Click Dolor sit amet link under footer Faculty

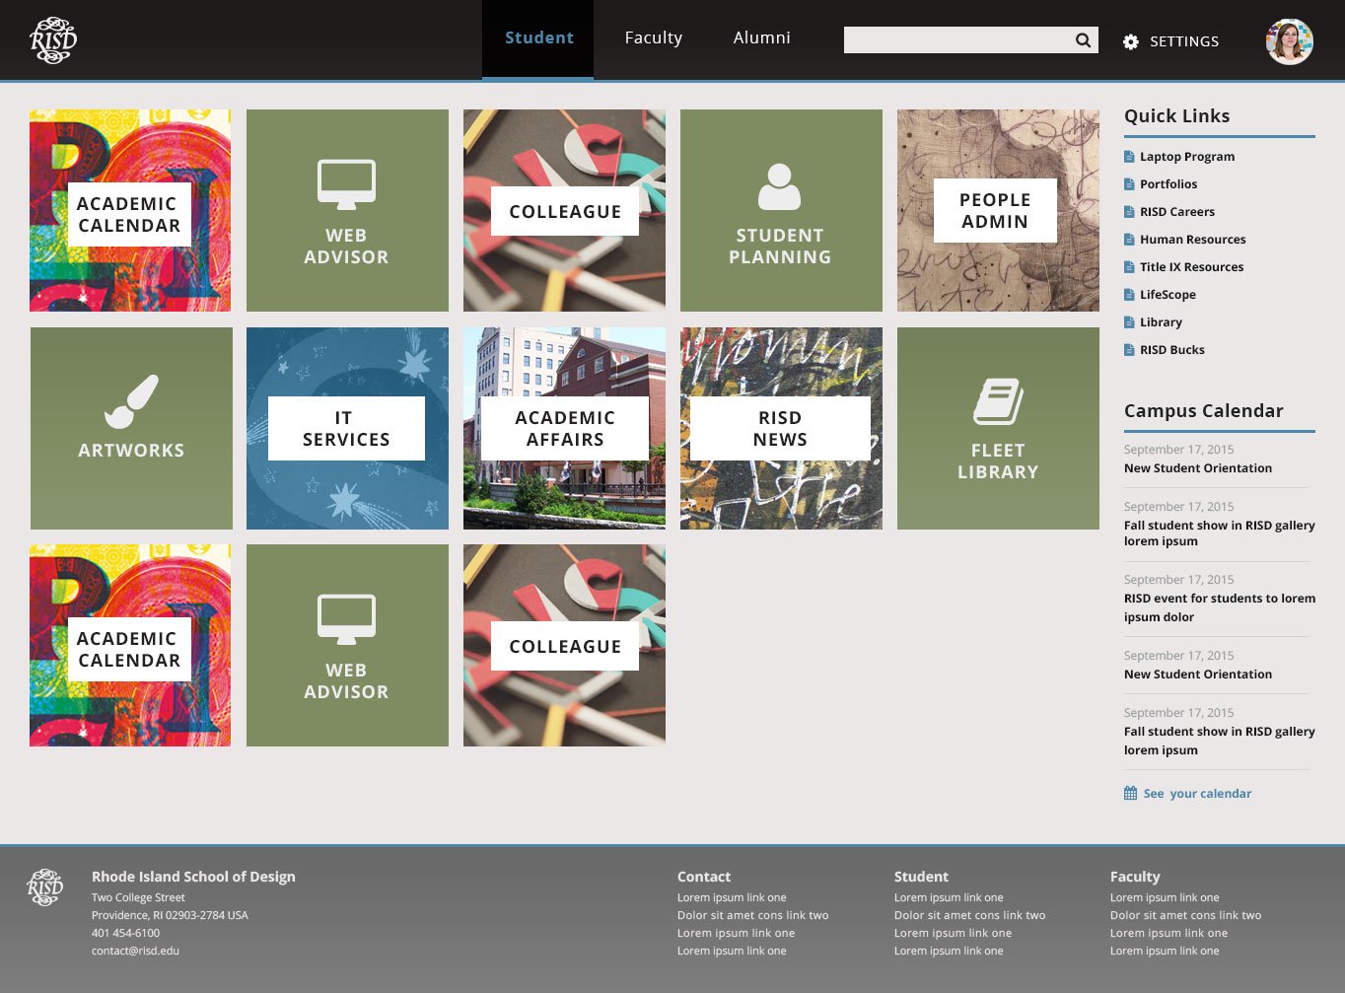tap(1185, 916)
